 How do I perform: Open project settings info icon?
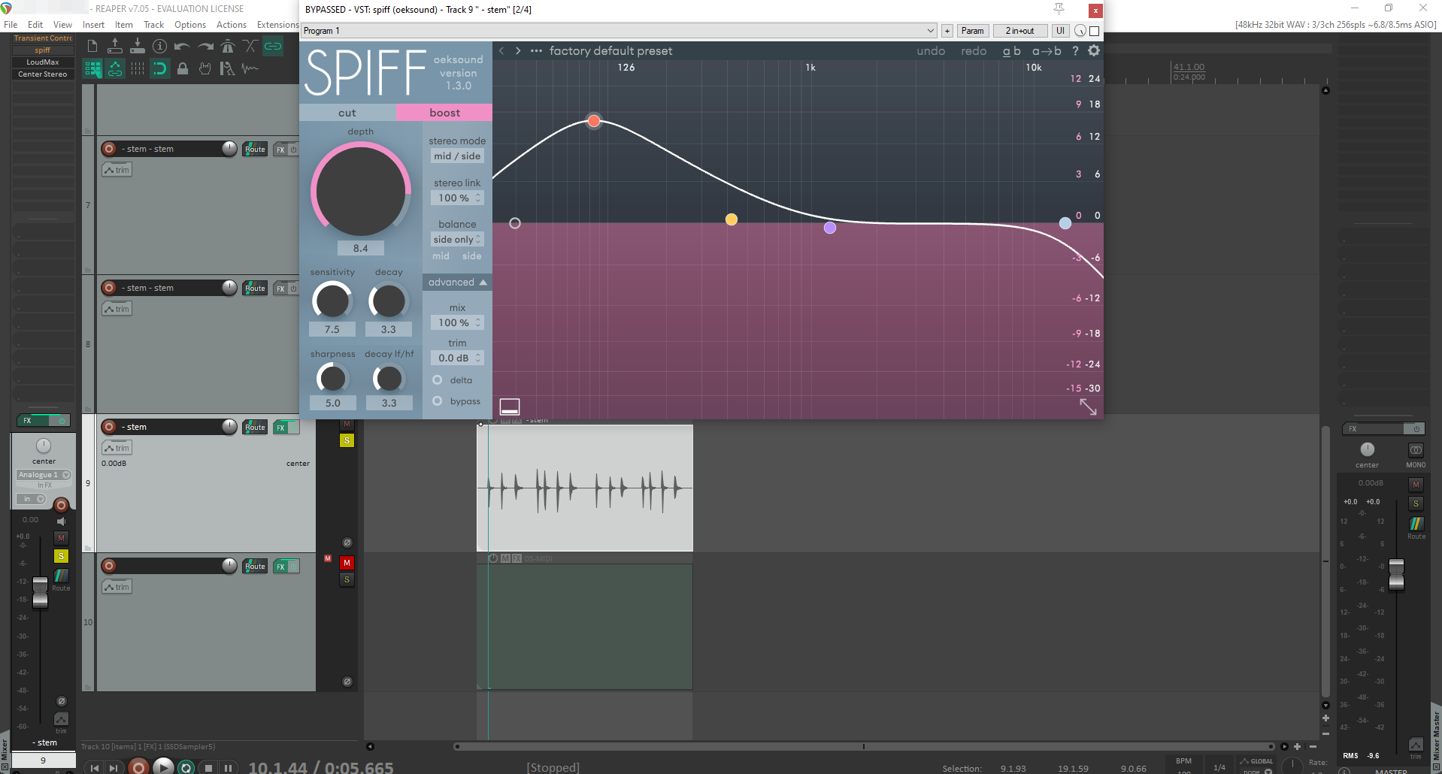click(160, 47)
